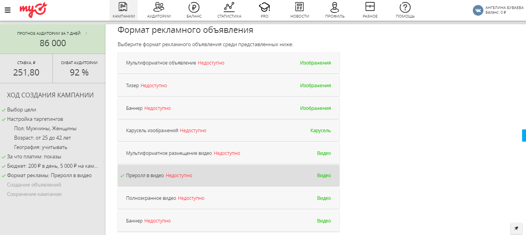Select the Полноэкранное видео format
Viewport: 526px width, 235px height.
(x=228, y=198)
